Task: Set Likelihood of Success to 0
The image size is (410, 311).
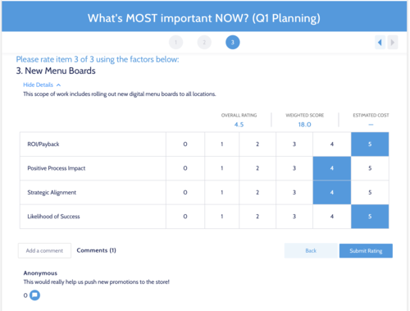Action: 185,217
